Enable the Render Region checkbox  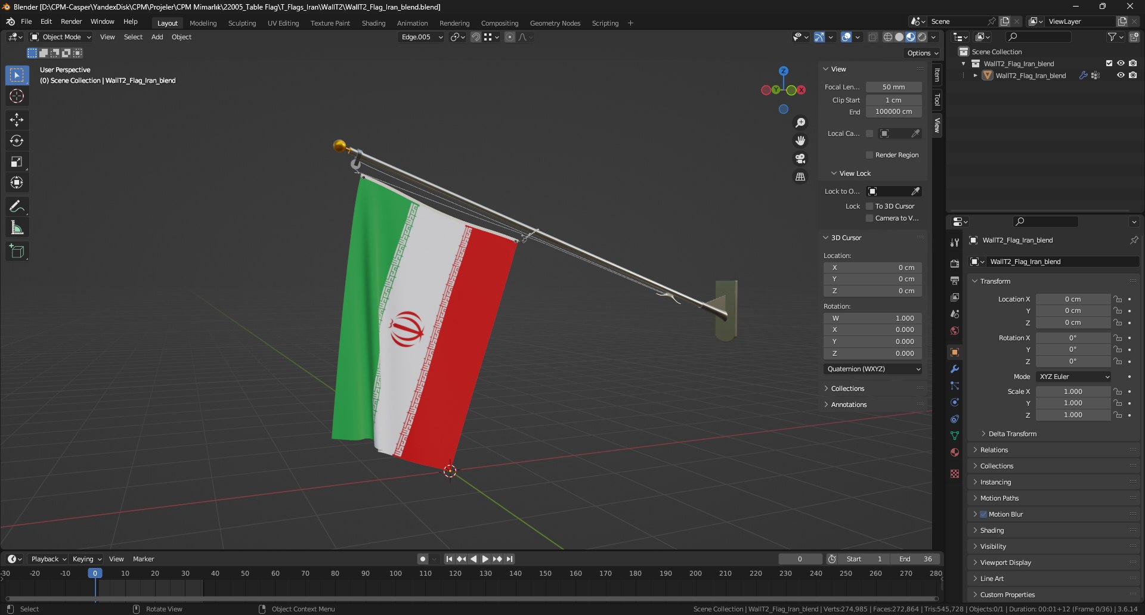click(x=869, y=155)
